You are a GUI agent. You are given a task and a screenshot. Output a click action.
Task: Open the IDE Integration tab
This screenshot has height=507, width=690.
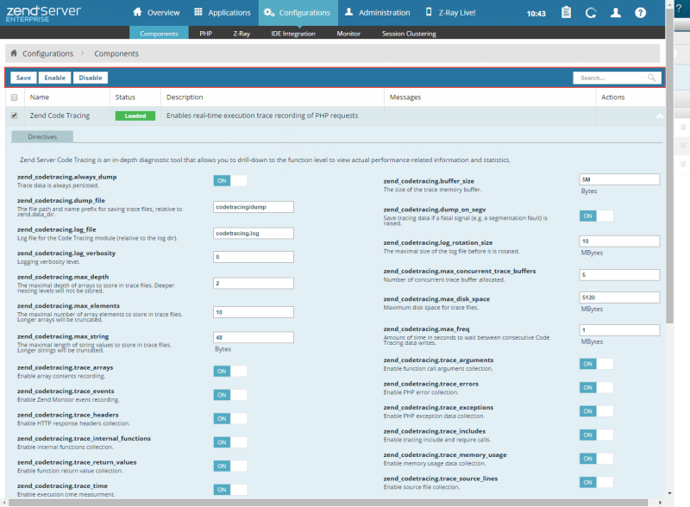point(292,34)
